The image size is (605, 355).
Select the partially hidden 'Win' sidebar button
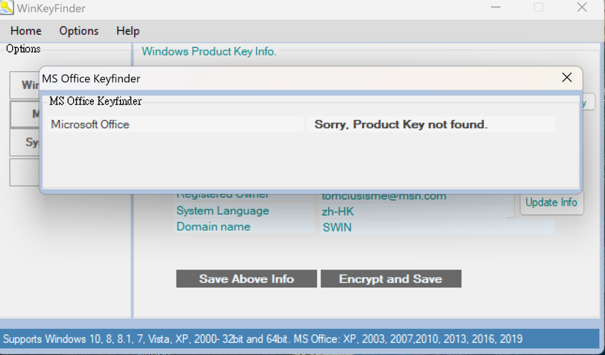pyautogui.click(x=24, y=85)
